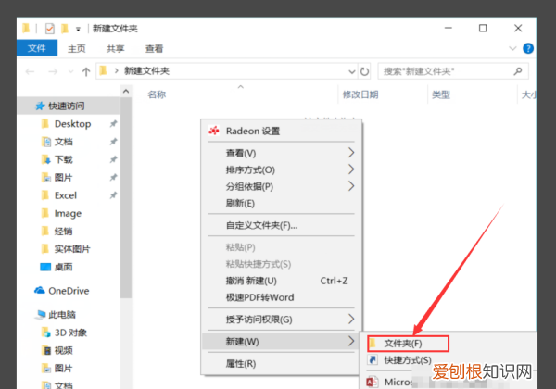Viewport: 556px width, 389px height.
Task: Switch to the 主页 ribbon tab
Action: (77, 48)
